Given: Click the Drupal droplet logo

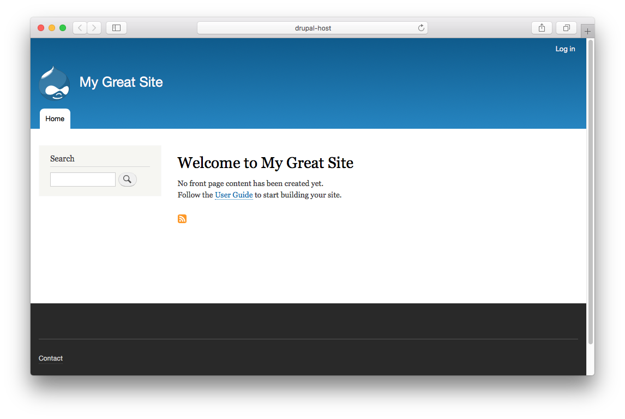Looking at the screenshot, I should (x=54, y=83).
